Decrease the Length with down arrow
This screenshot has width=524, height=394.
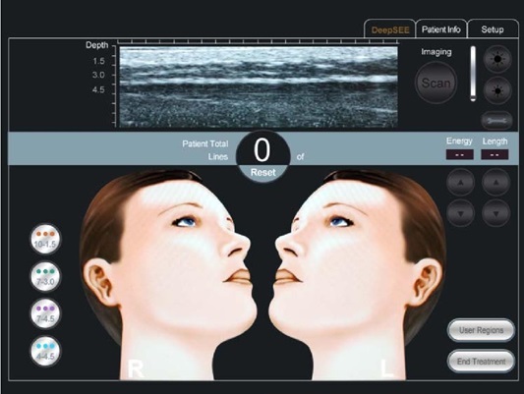[495, 213]
